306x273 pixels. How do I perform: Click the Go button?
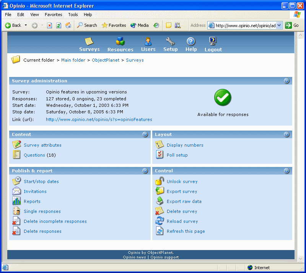coord(292,25)
